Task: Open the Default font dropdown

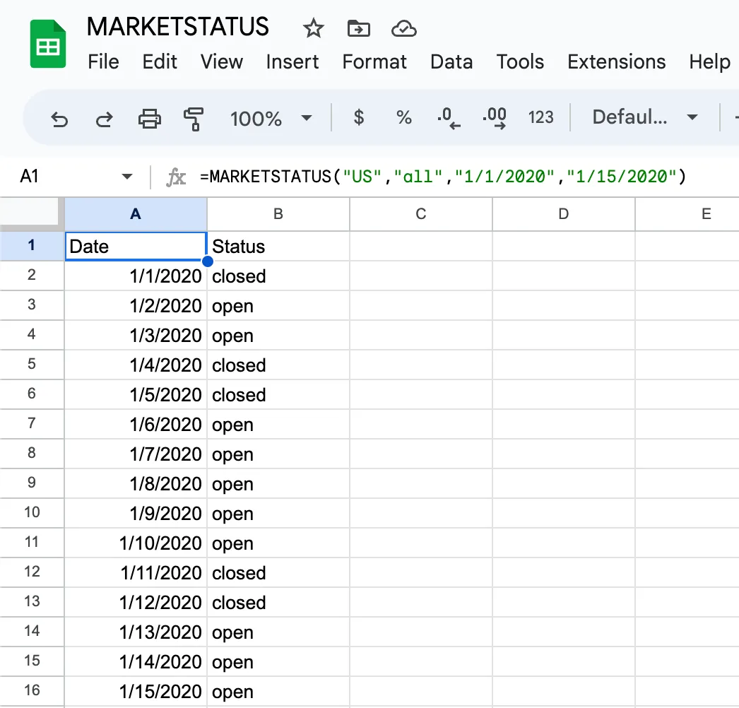Action: 644,117
